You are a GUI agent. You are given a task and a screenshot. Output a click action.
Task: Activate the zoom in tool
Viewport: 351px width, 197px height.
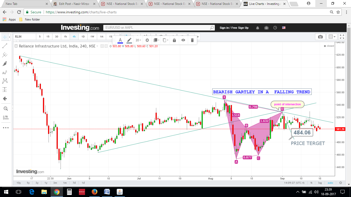click(x=5, y=109)
